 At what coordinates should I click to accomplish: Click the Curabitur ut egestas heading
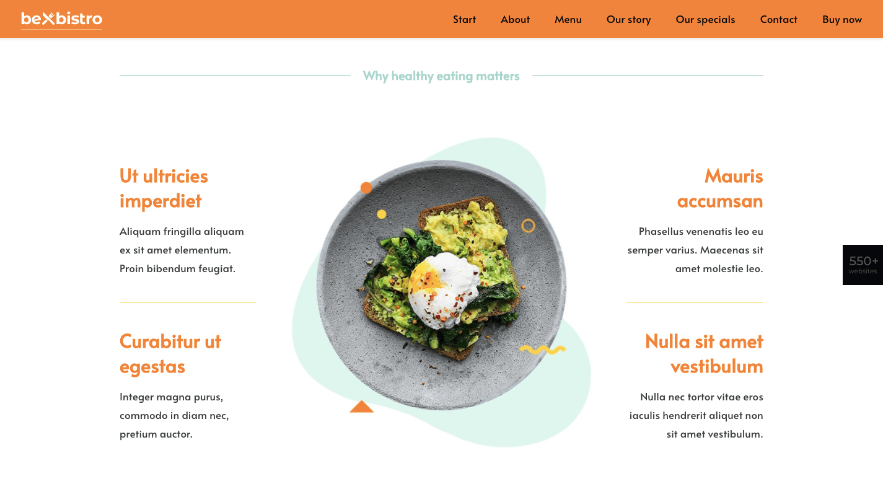pos(170,354)
